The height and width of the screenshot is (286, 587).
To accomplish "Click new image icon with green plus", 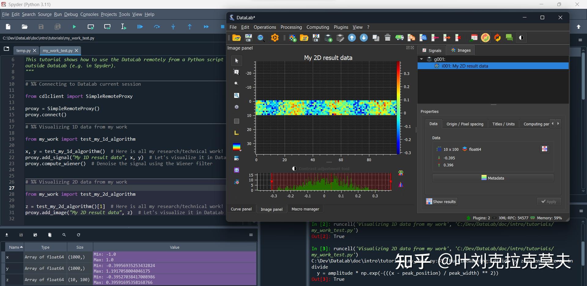I will pos(293,38).
